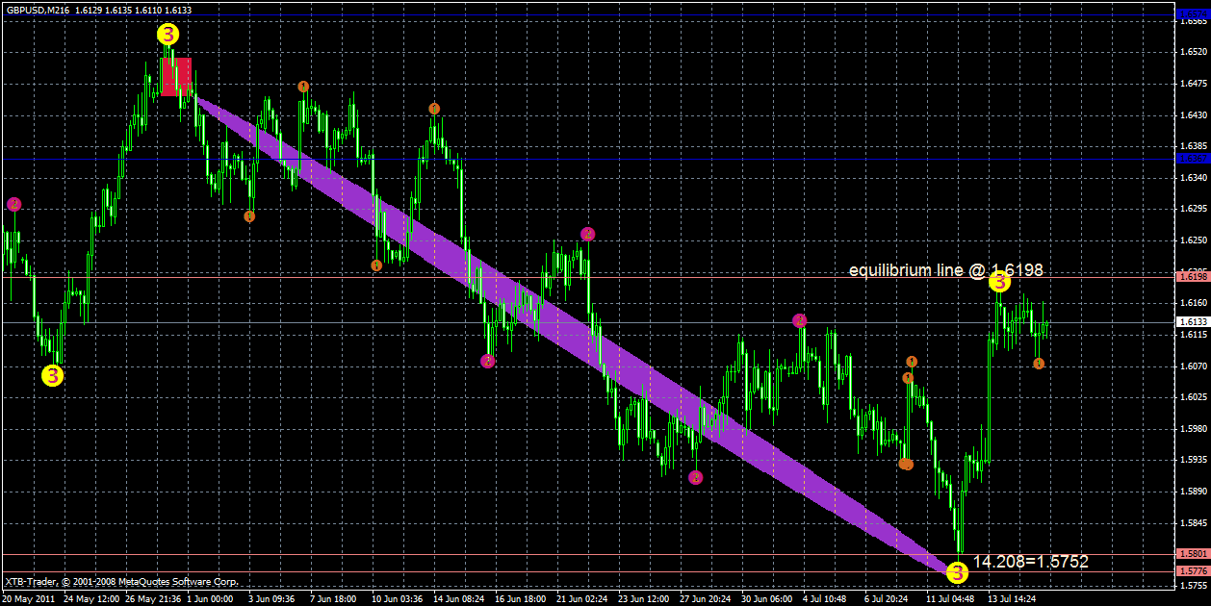Click the 1.6430 price axis label
This screenshot has height=606, width=1211.
click(1194, 115)
